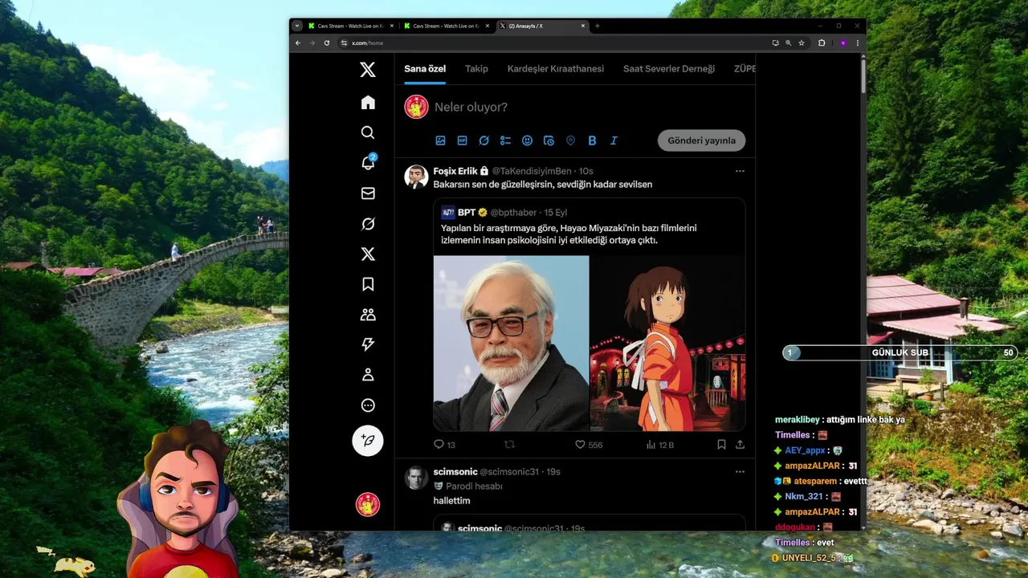Schedule the post with calendar icon
Viewport: 1028px width, 578px height.
[549, 140]
